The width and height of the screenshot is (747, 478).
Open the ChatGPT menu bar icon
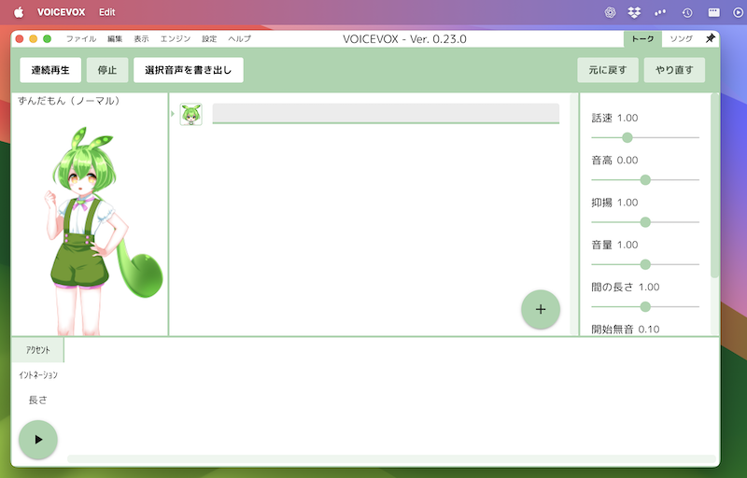tap(610, 12)
